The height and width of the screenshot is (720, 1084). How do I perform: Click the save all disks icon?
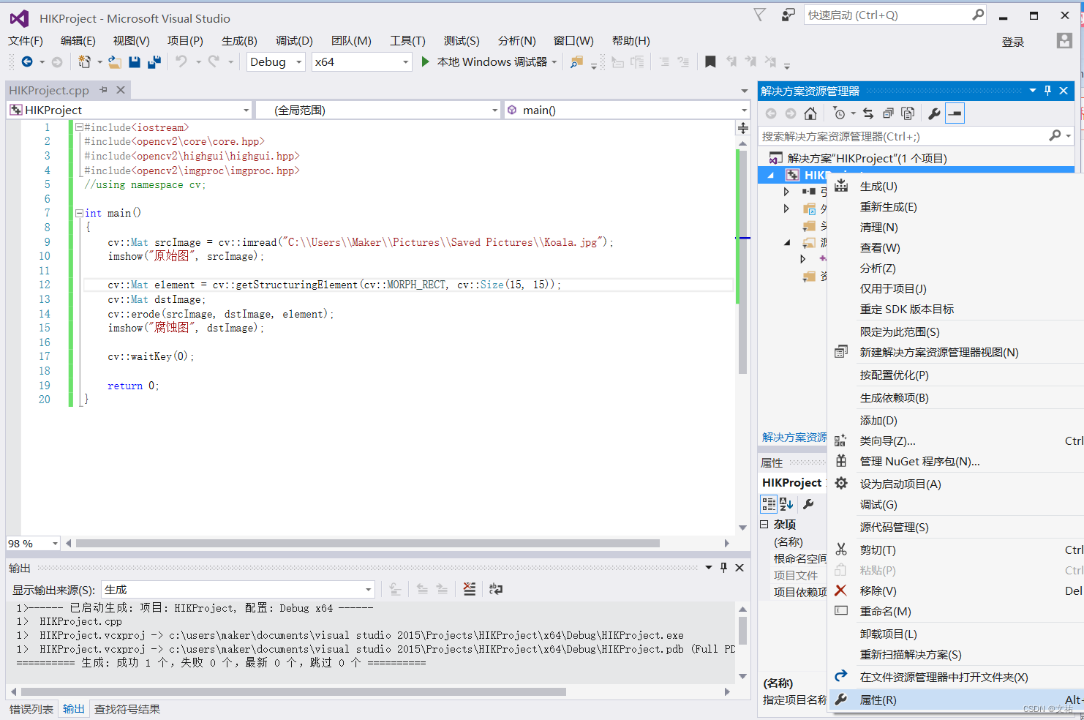tap(154, 62)
